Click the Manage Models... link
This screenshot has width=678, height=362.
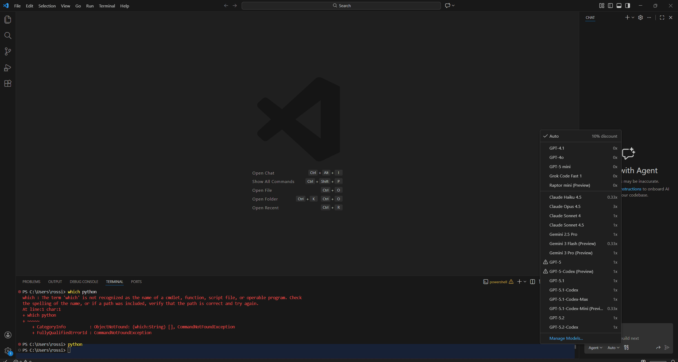click(x=566, y=338)
